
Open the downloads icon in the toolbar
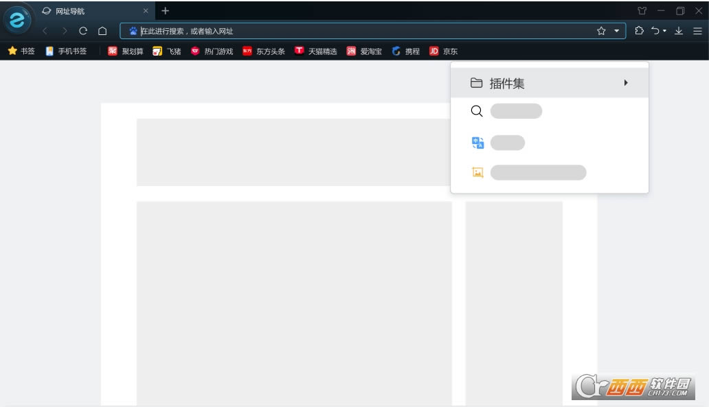(x=679, y=31)
